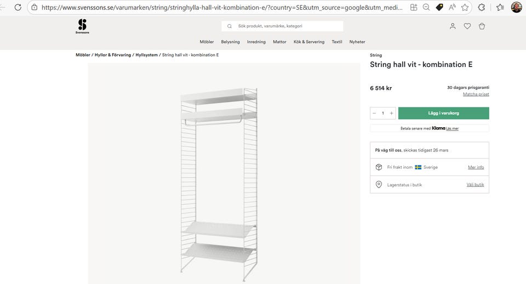Open the Möbler menu
This screenshot has width=526, height=284.
207,42
